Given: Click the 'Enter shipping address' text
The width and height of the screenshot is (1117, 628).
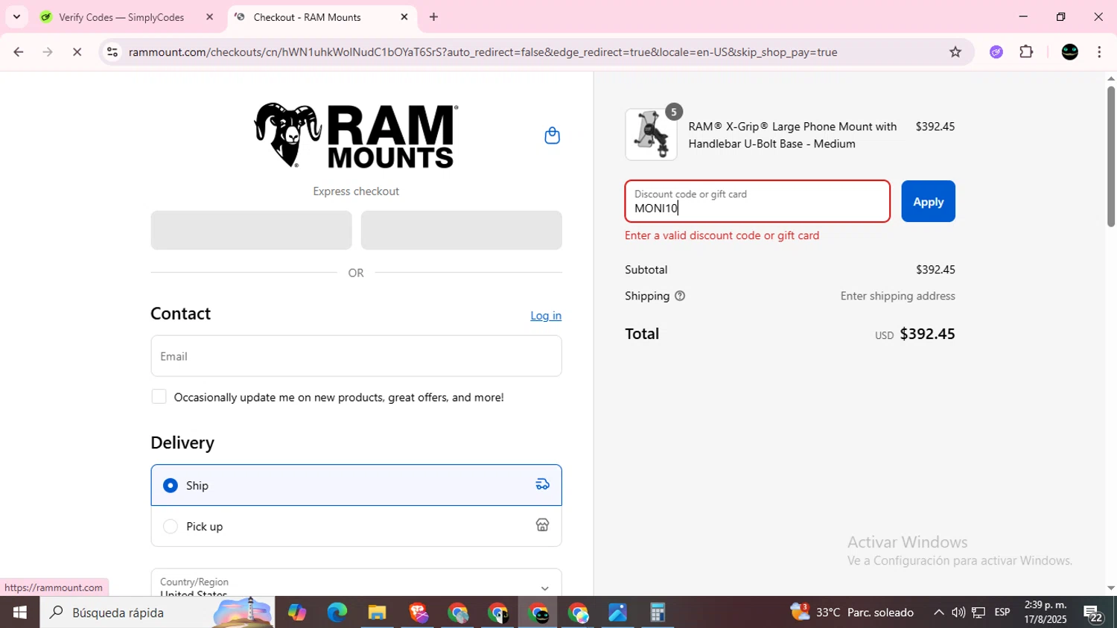Looking at the screenshot, I should (897, 296).
